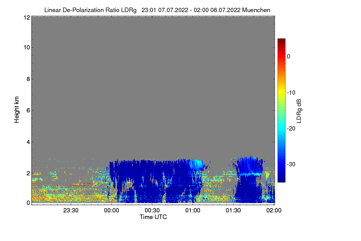This screenshot has width=361, height=241.
Task: Click the light-blue cloud patch near 01:00
Action: point(196,165)
